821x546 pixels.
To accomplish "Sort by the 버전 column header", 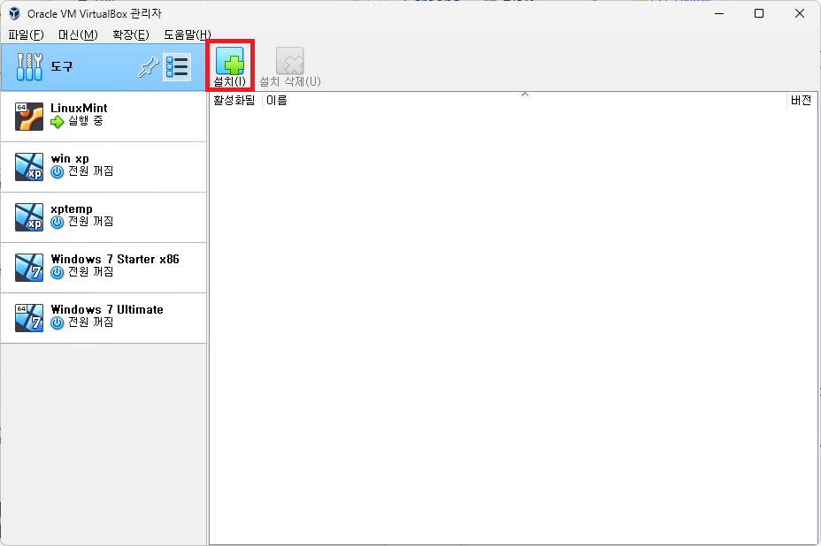I will click(x=802, y=100).
